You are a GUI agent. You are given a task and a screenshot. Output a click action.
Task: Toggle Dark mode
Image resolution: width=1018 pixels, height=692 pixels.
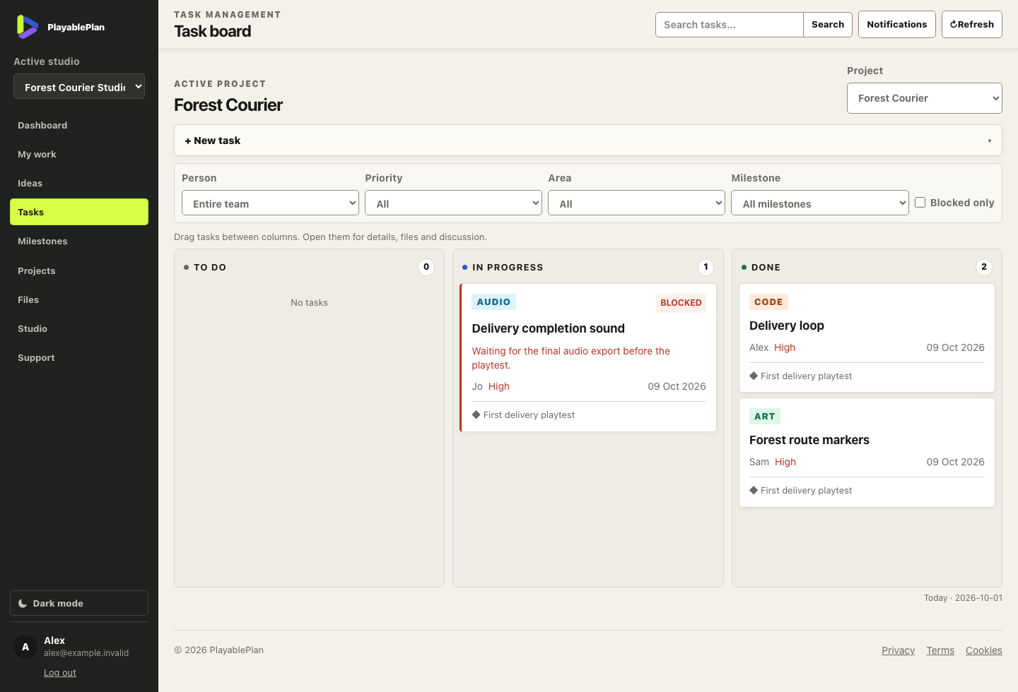(79, 603)
